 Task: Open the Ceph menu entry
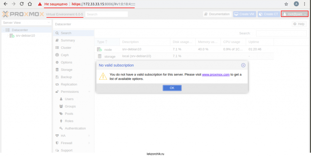[73, 55]
